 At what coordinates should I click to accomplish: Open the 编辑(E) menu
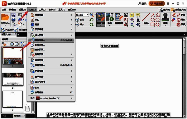point(12,10)
